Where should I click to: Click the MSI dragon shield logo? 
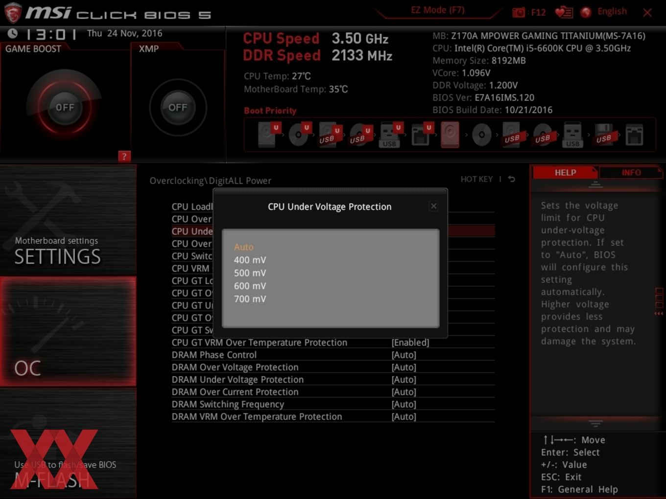coord(13,13)
